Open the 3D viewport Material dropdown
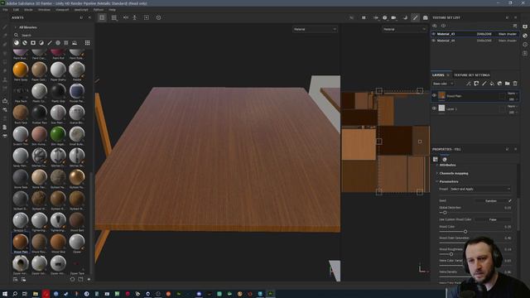This screenshot has width=530, height=298. click(x=315, y=30)
